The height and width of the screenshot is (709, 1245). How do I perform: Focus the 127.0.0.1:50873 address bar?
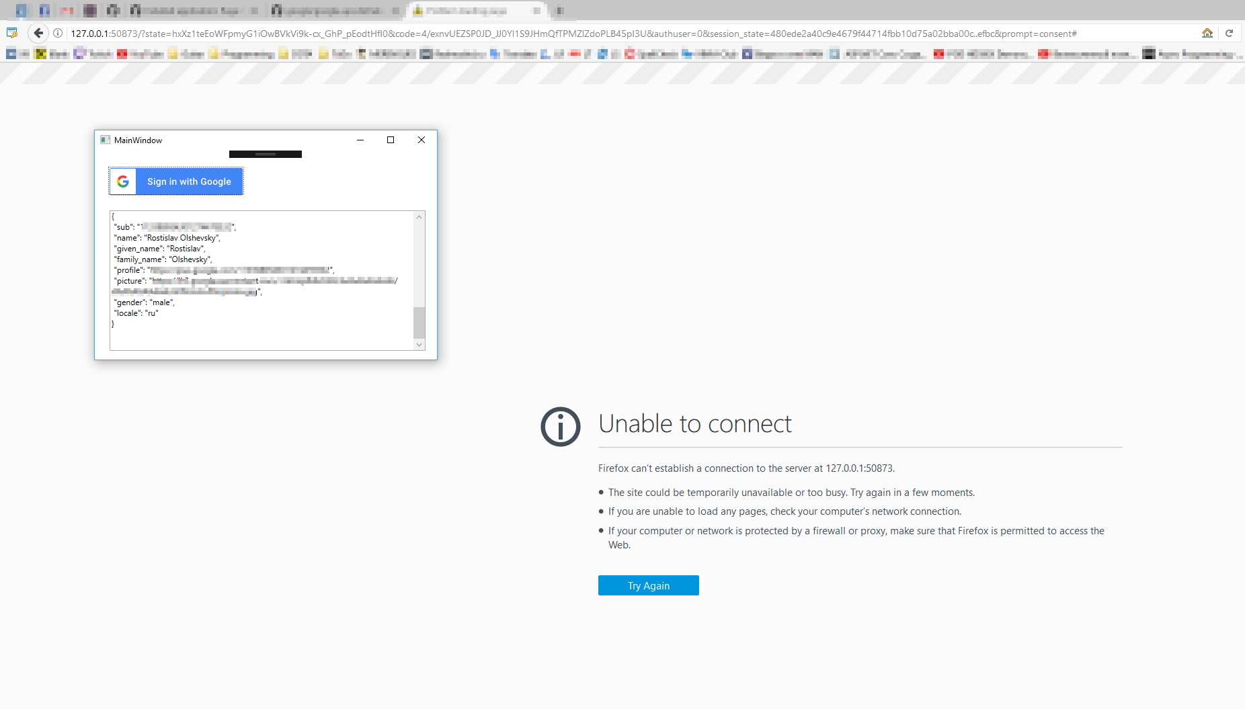632,34
